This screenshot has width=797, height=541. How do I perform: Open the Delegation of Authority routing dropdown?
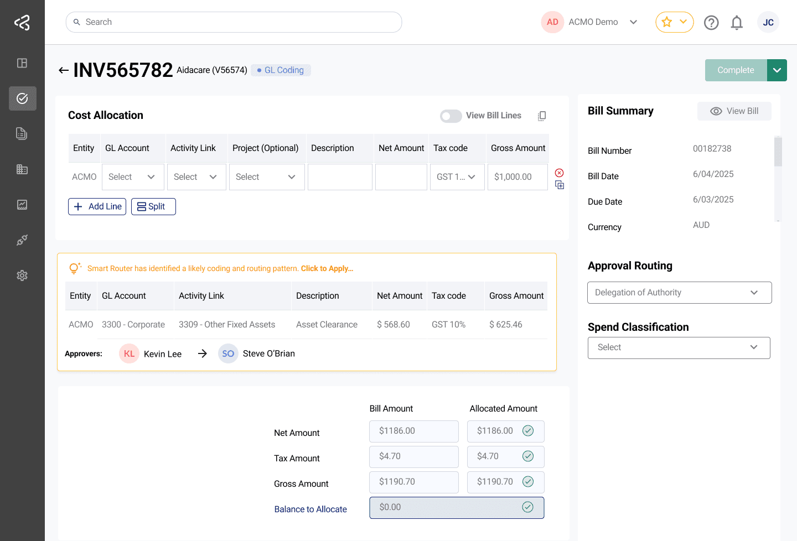[x=679, y=292]
